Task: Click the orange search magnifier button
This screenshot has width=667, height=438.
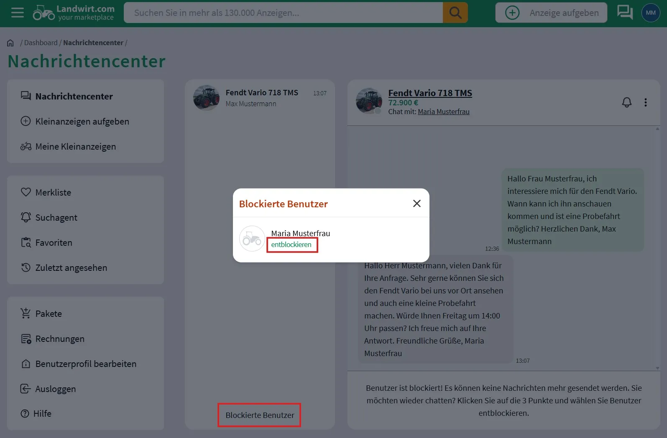Action: tap(455, 13)
